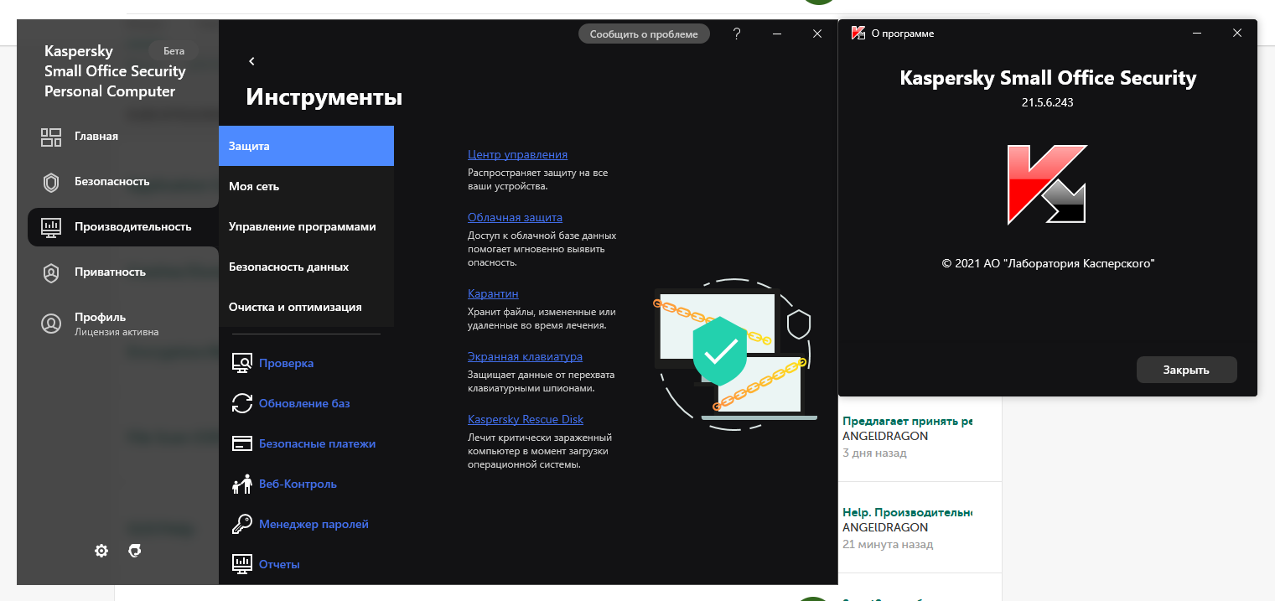Select the Защита tab in Инструменты
This screenshot has width=1275, height=601.
(306, 146)
